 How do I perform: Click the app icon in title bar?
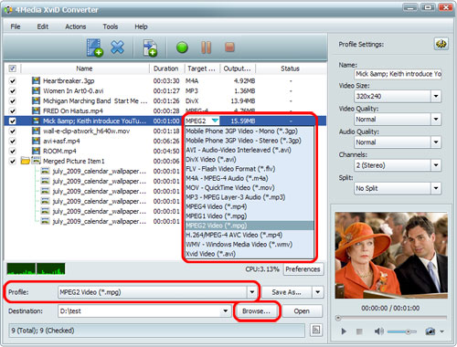click(7, 10)
